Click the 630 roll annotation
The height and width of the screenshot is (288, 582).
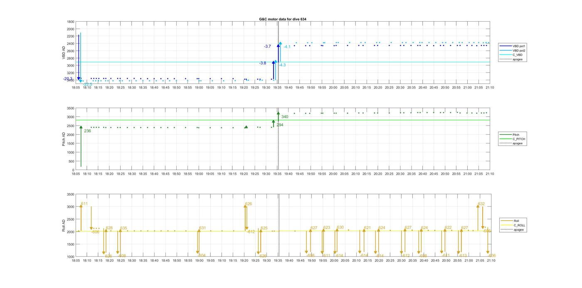coord(340,227)
